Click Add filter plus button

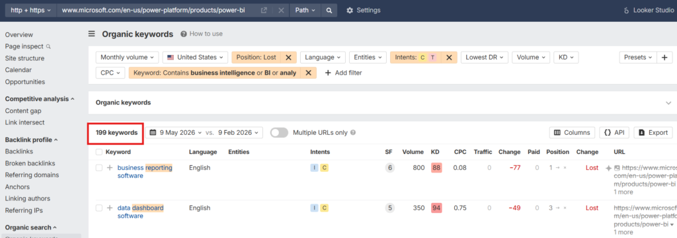click(343, 73)
